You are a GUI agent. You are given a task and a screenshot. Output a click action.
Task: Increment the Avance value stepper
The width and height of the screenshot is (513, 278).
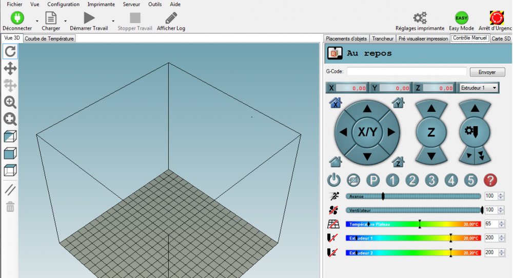click(501, 194)
